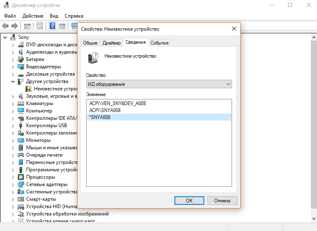Click the show/hide console tree icon
This screenshot has height=231, width=317.
[27, 26]
